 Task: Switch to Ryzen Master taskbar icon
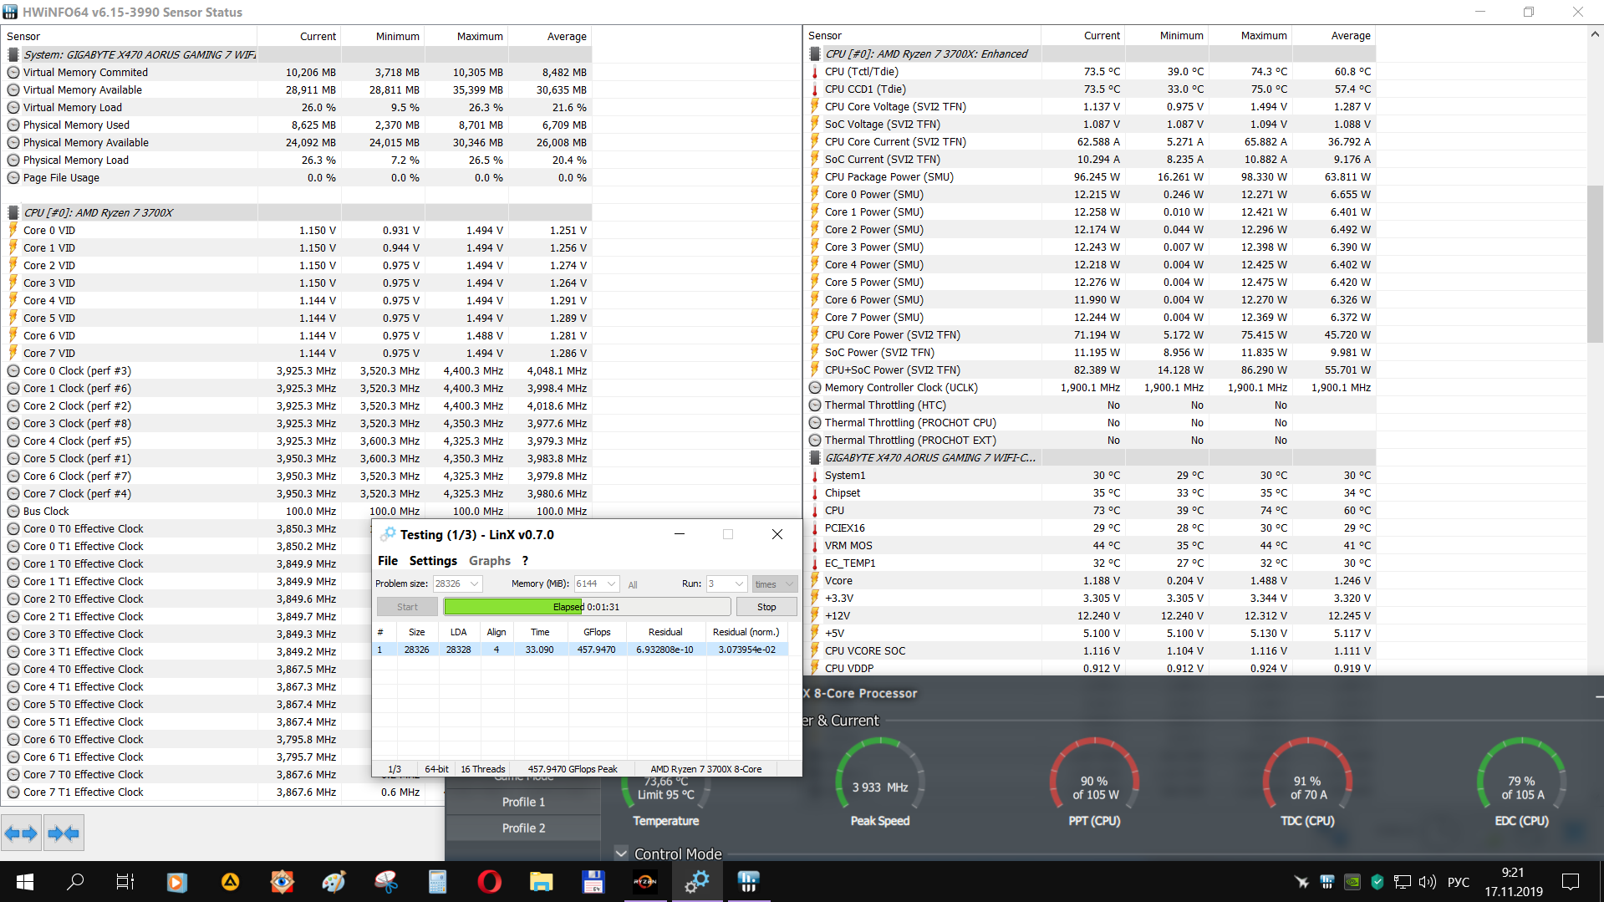[644, 882]
